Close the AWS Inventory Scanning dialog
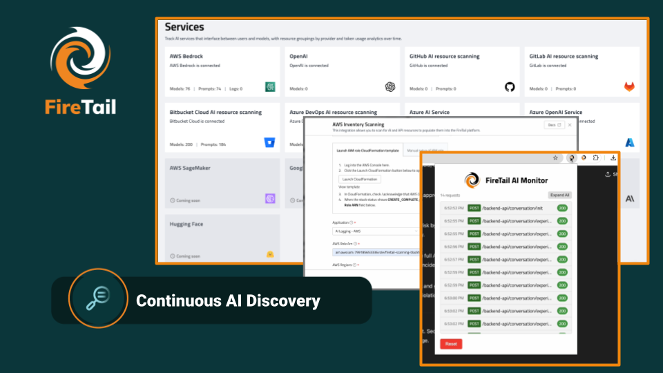 pyautogui.click(x=570, y=125)
